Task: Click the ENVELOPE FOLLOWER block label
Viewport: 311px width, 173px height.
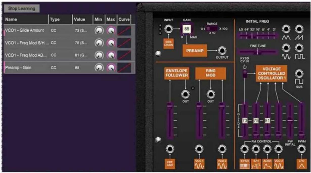Action: point(177,73)
